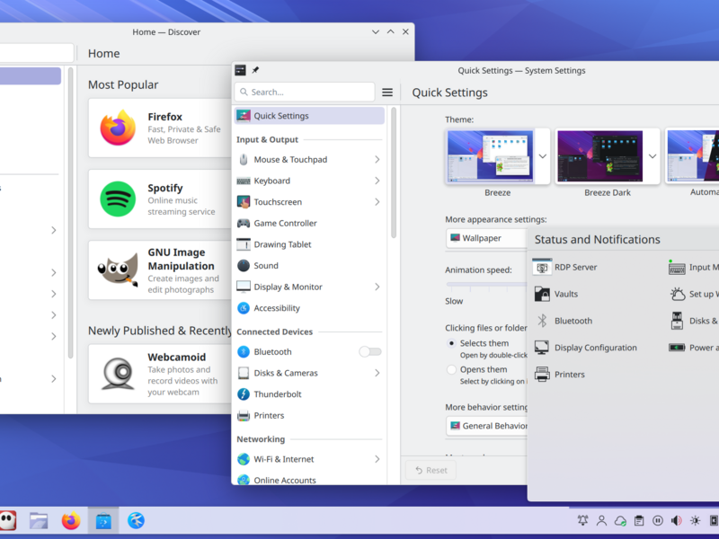Adjust the Animation speed slider
719x539 pixels.
click(486, 285)
